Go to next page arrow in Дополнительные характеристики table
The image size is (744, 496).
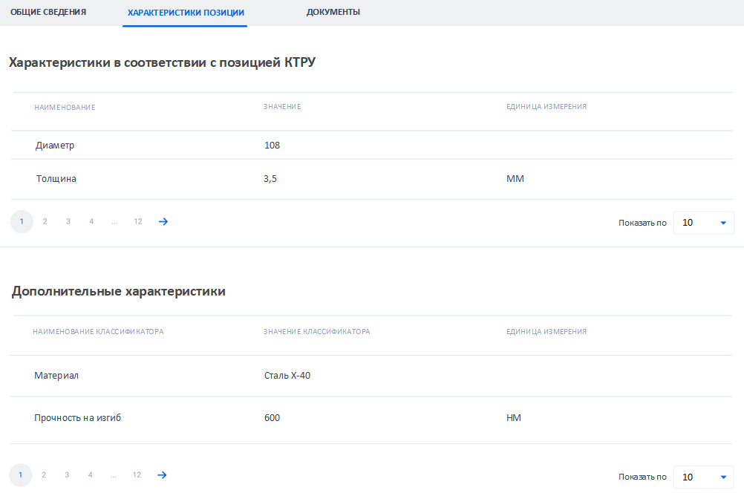(x=162, y=475)
